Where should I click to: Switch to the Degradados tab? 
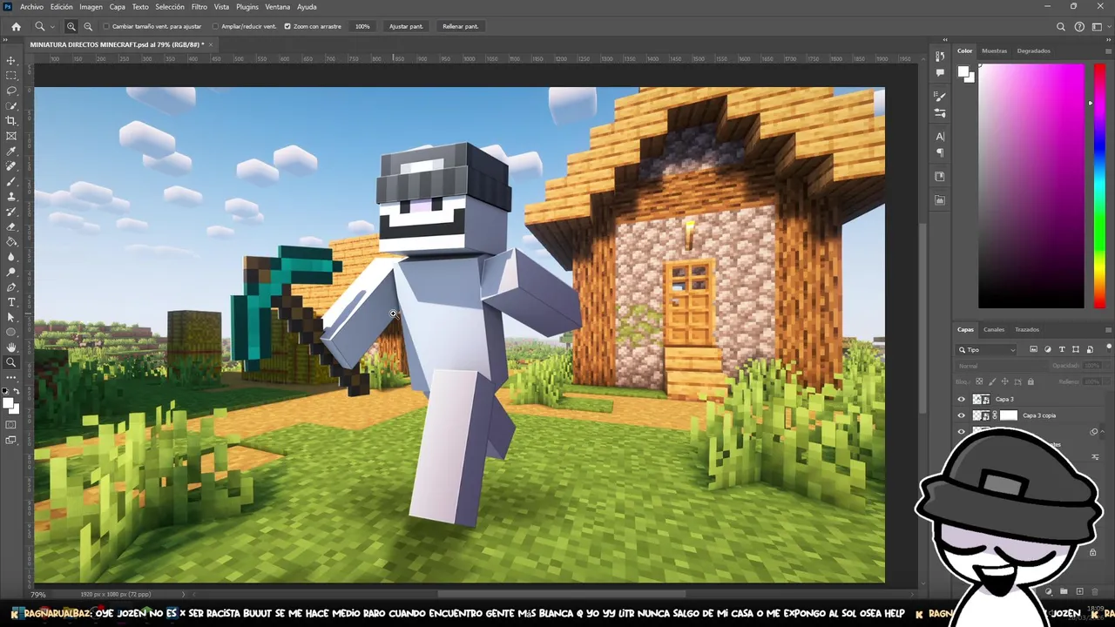(x=1034, y=51)
